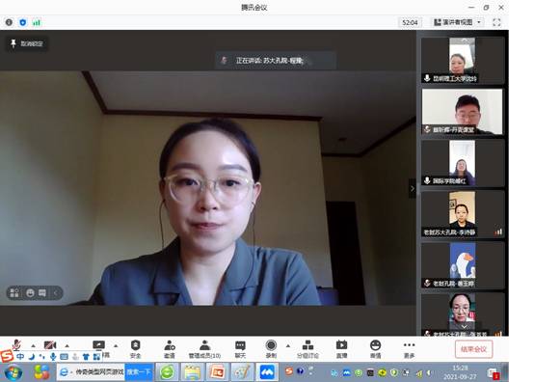Collapse the participant thumbnail sidebar chevron
The height and width of the screenshot is (382, 534).
click(413, 188)
